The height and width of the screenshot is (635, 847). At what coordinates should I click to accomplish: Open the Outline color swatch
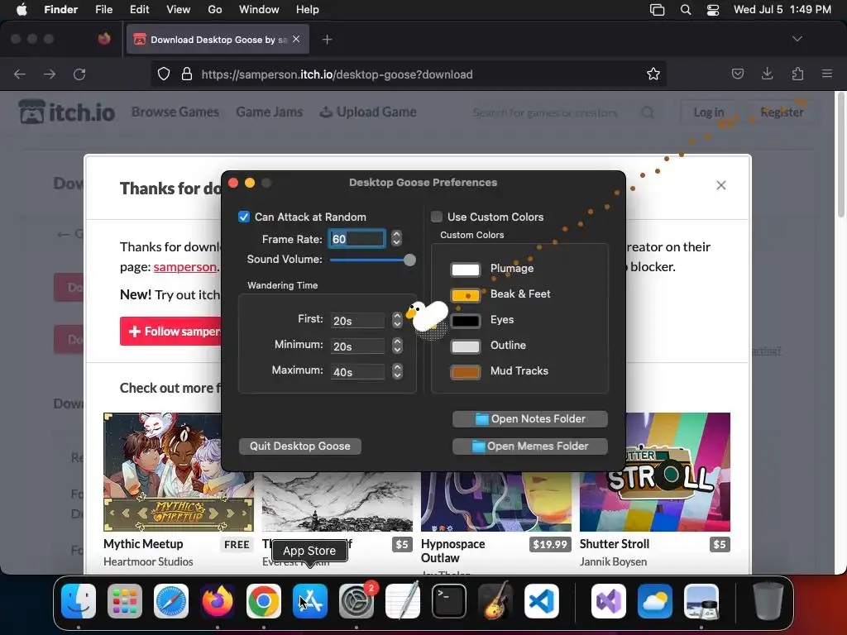click(x=465, y=346)
